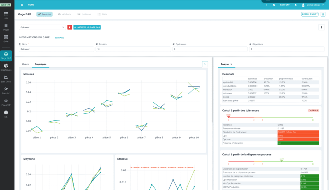
Task: Open notifications bell icon
Action: (296, 5)
